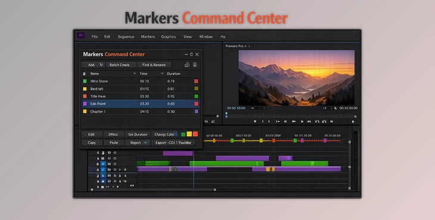The image size is (435, 220).
Task: Select the purple clip on the top video track
Action: click(x=178, y=153)
